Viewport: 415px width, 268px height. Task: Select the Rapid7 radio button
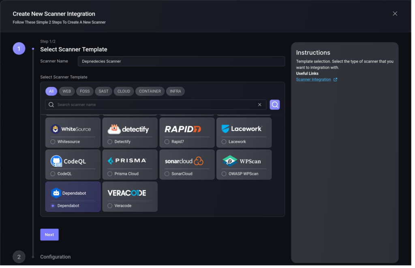(x=167, y=142)
